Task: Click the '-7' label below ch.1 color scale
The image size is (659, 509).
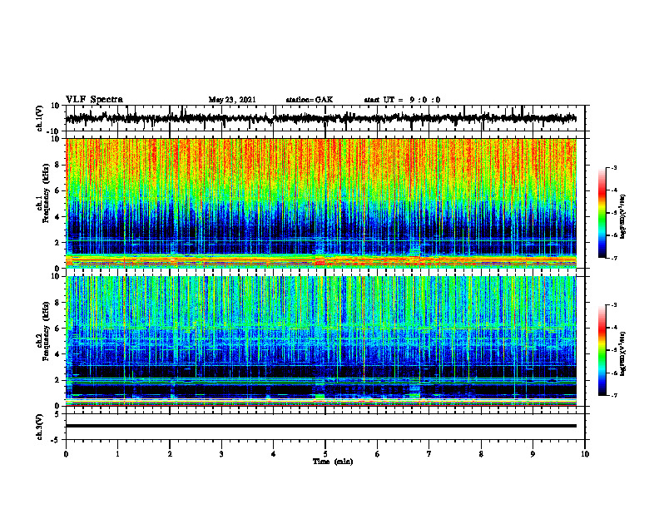Action: 613,258
